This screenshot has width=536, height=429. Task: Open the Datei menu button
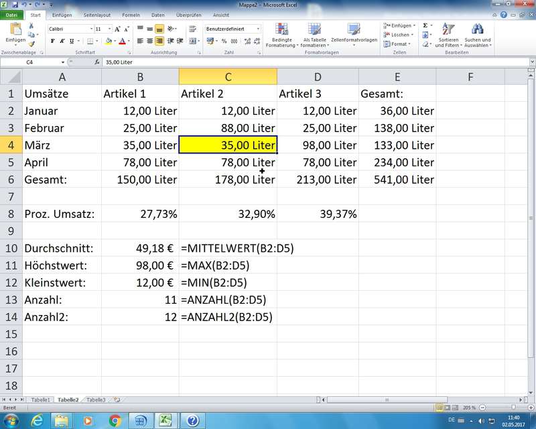[12, 14]
